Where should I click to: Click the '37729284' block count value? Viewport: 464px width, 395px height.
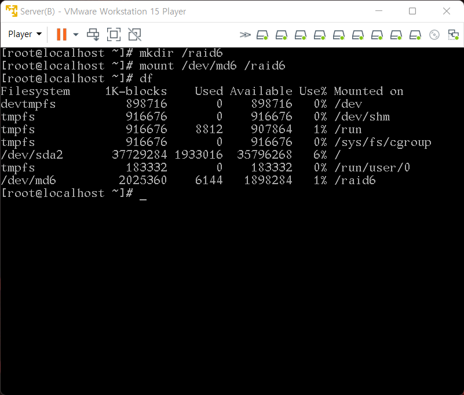(x=140, y=155)
